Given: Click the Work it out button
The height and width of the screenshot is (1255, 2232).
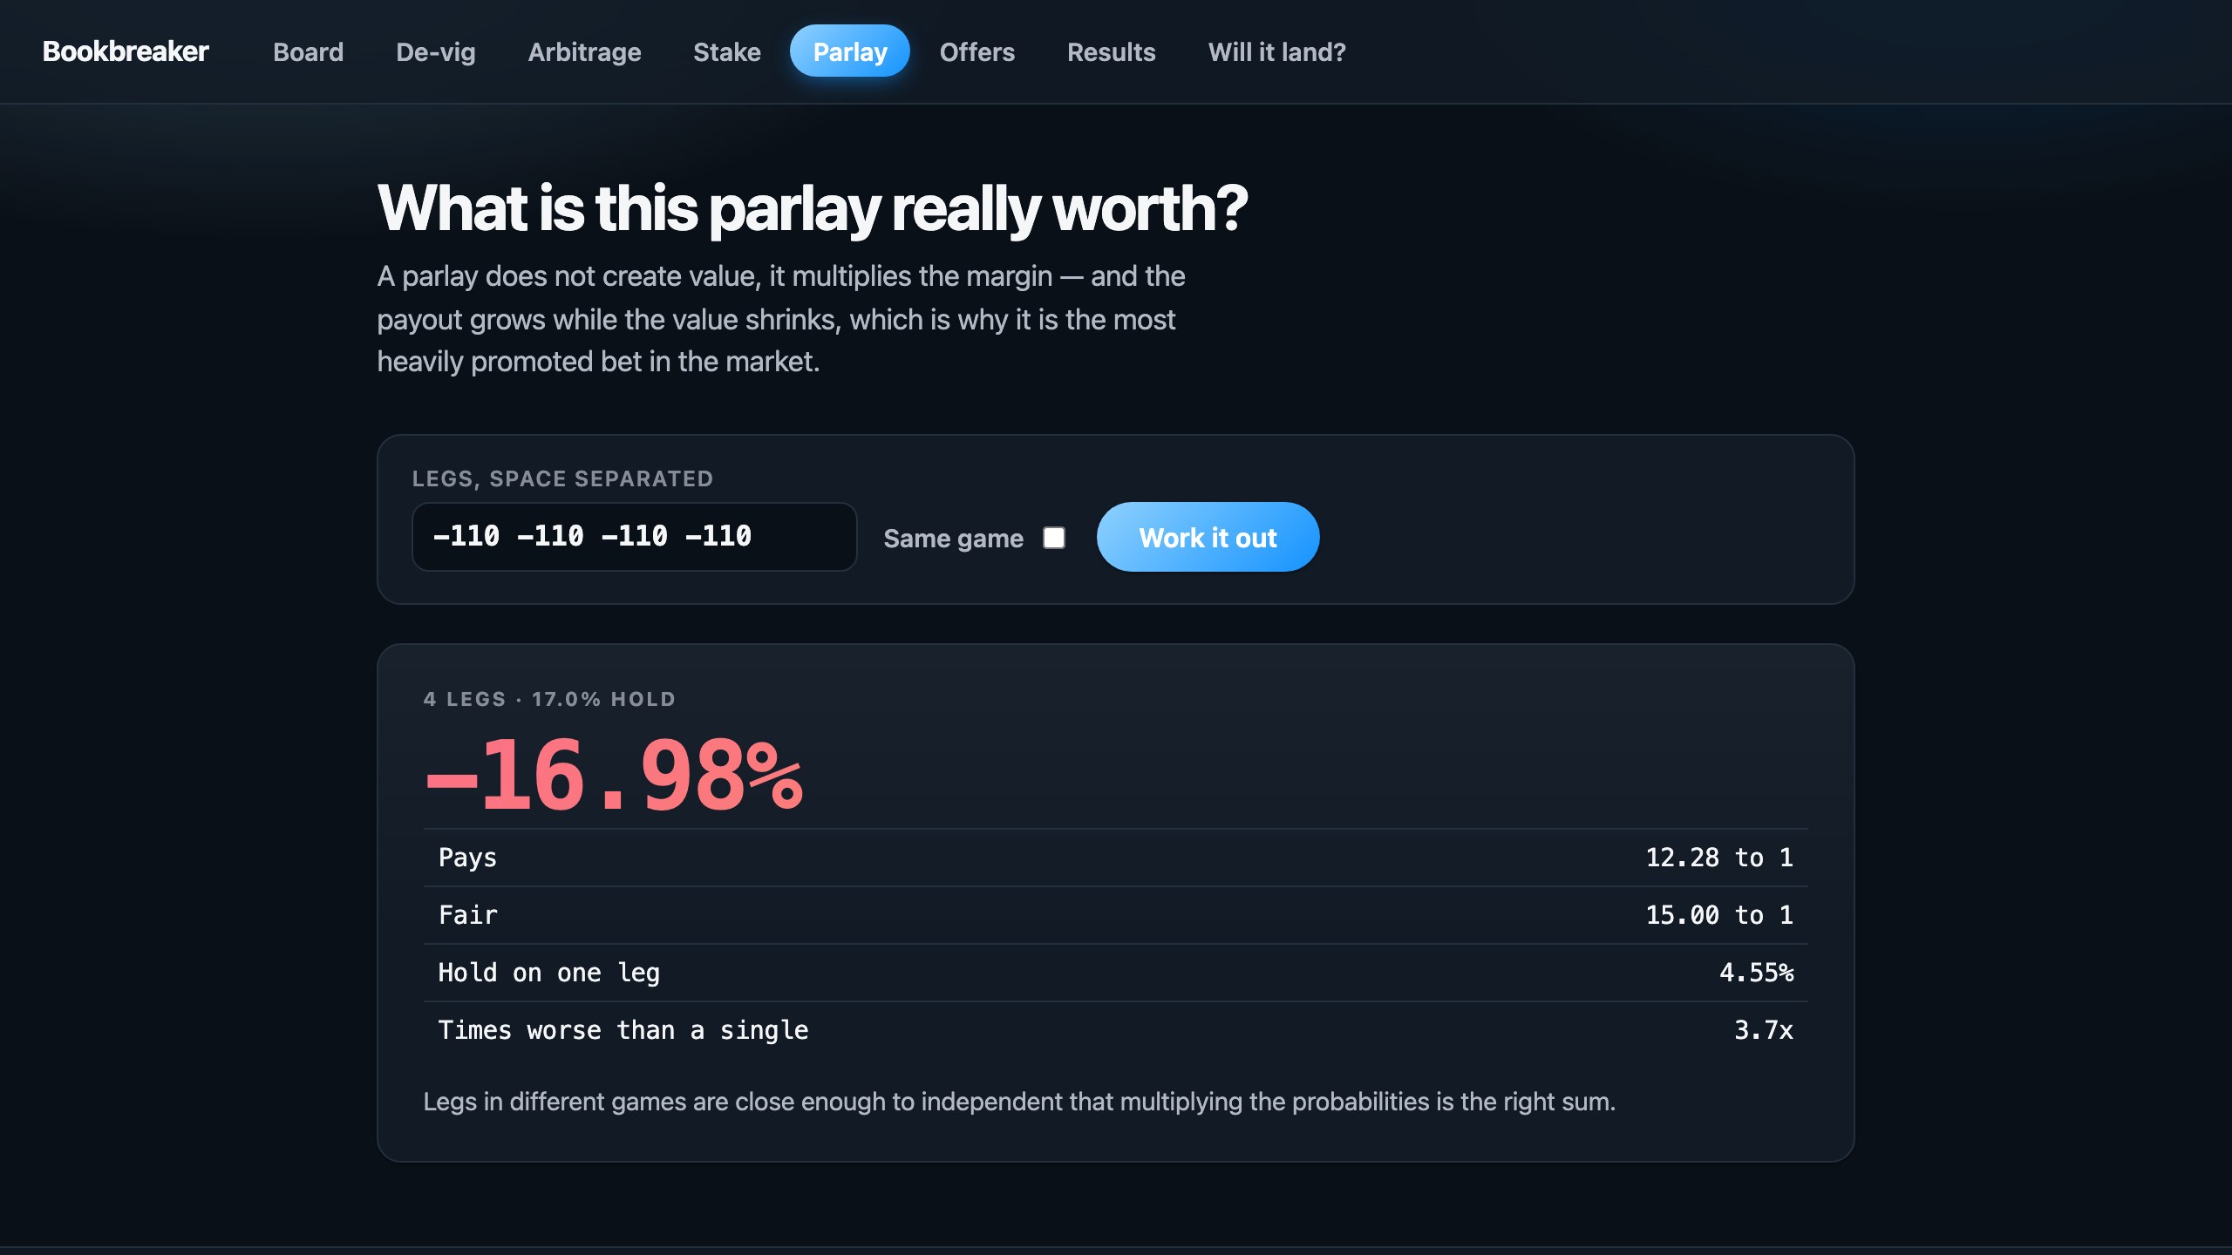Looking at the screenshot, I should (1208, 537).
